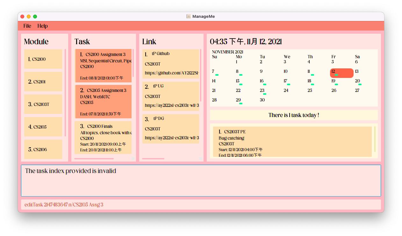Image resolution: width=402 pixels, height=236 pixels.
Task: Select today's task CS2103T PE
Action: (292, 142)
